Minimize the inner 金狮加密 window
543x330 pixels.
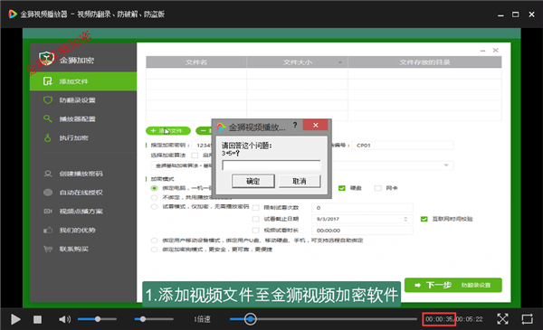pyautogui.click(x=482, y=51)
